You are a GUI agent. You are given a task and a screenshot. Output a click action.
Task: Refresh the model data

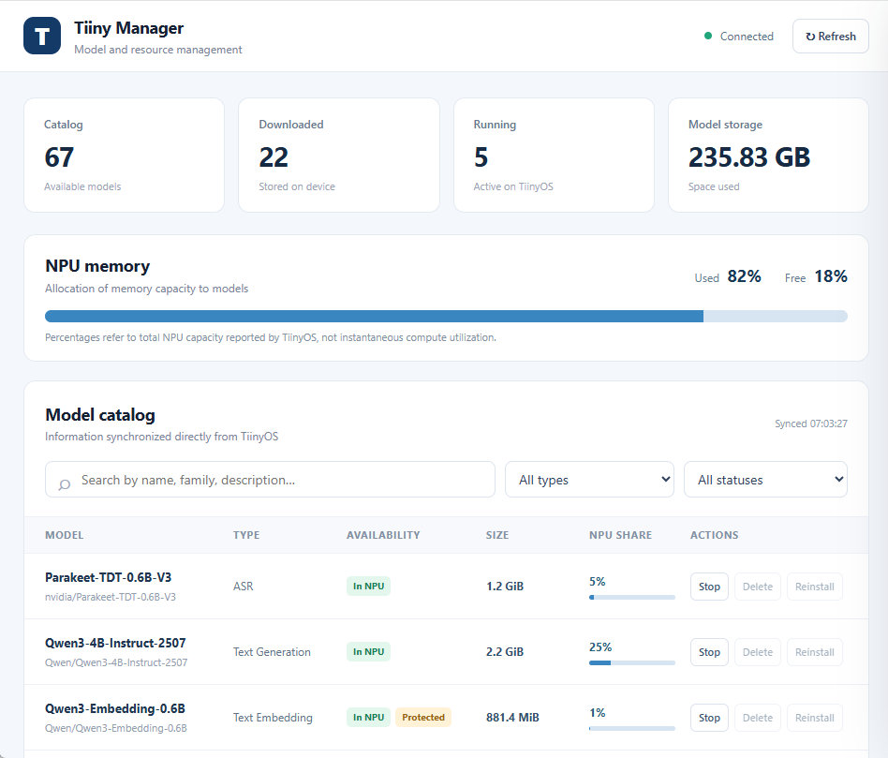pyautogui.click(x=830, y=37)
